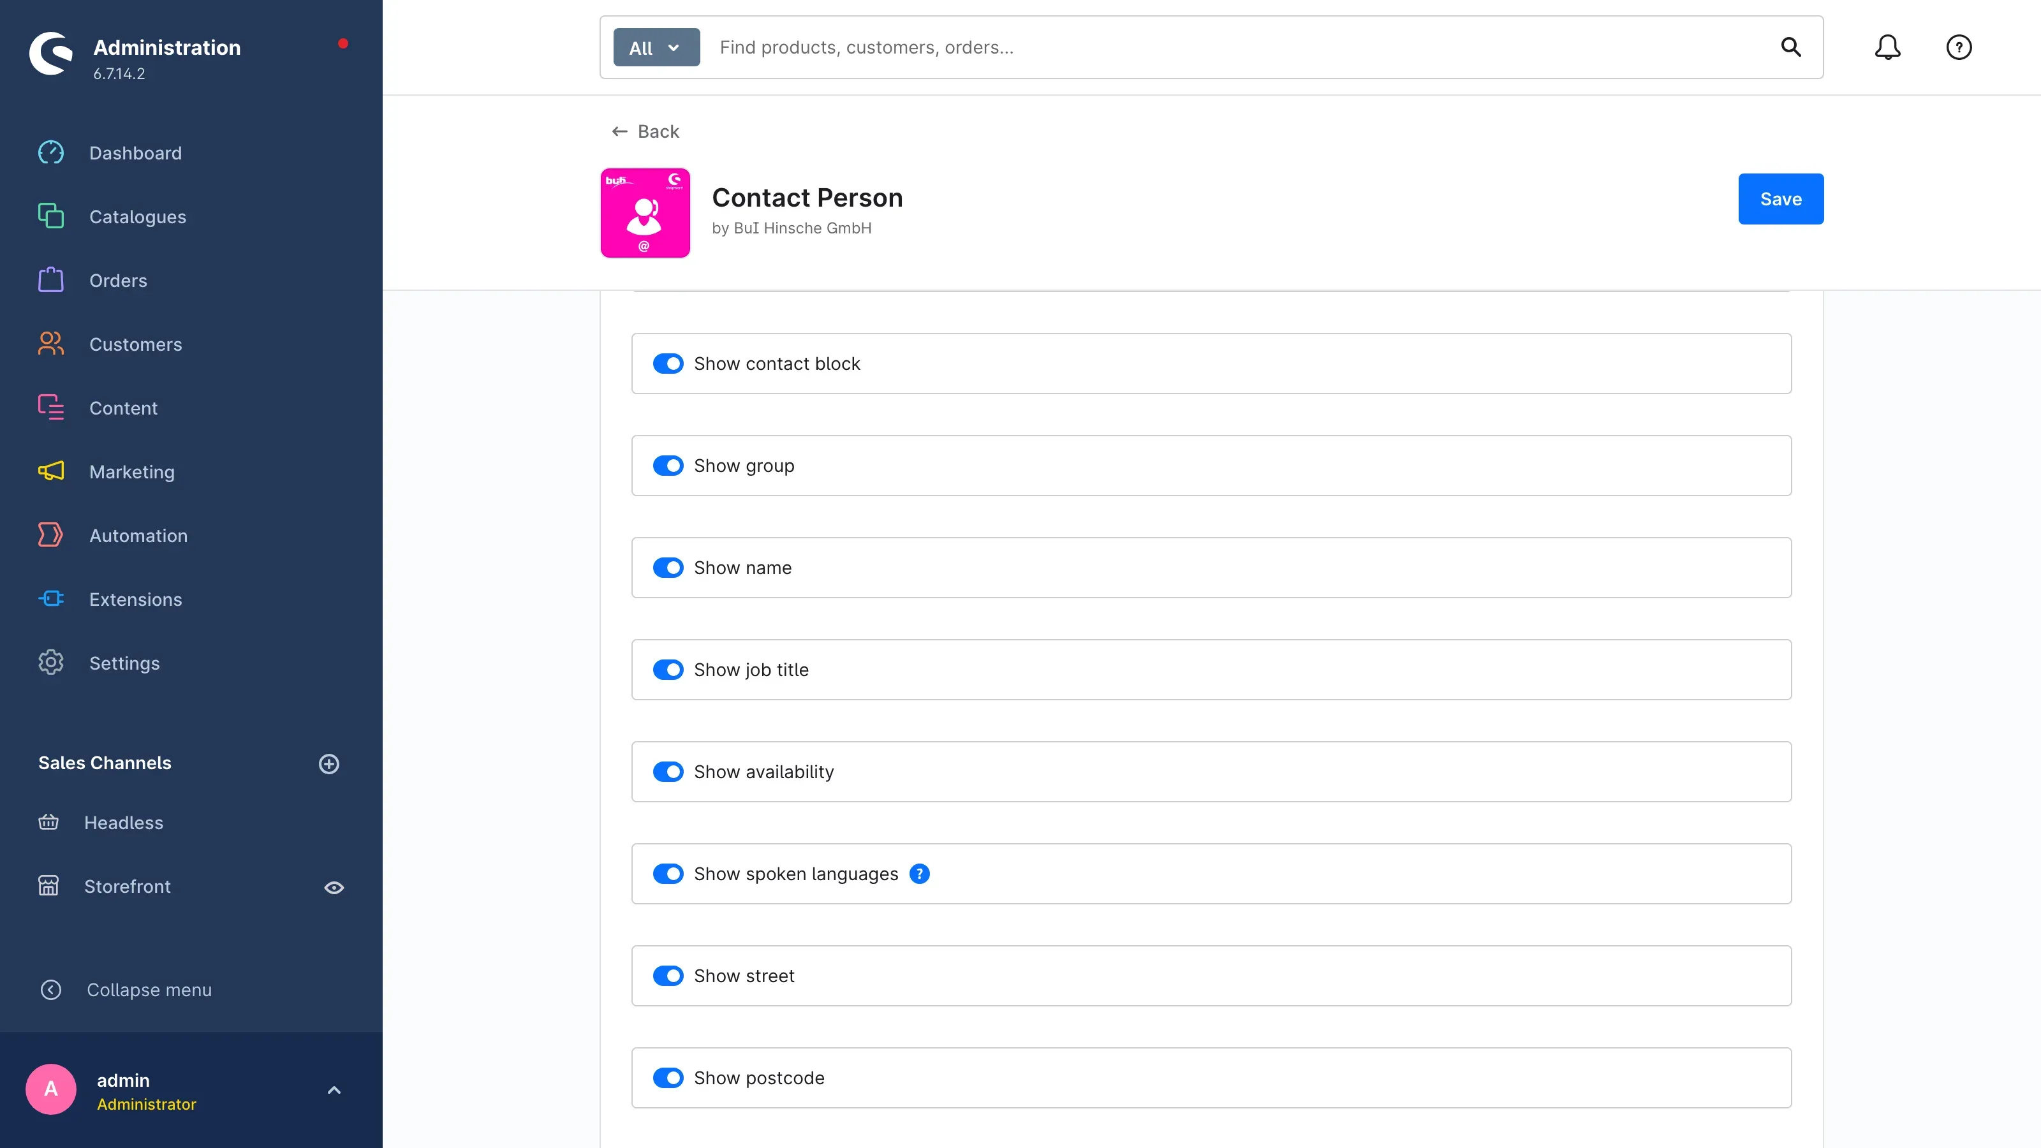Click the Shopware logo icon

(51, 53)
